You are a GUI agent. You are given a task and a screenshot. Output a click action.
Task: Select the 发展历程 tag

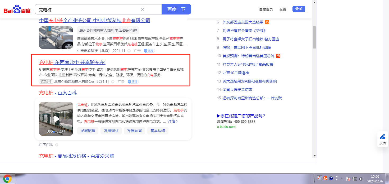pyautogui.click(x=88, y=131)
